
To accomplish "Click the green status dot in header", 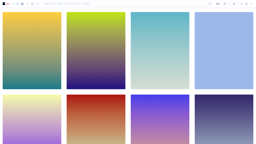I will pos(251,4).
